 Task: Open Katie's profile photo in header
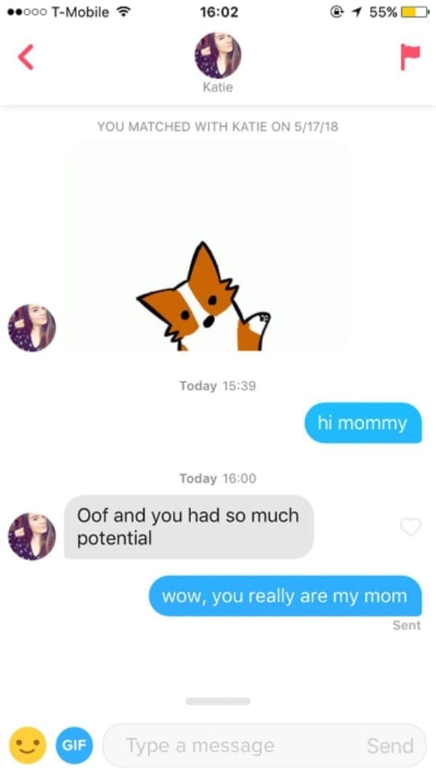tap(217, 55)
